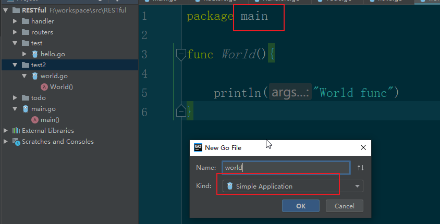Click the RESTful project folder icon
This screenshot has width=440, height=224.
tap(16, 10)
